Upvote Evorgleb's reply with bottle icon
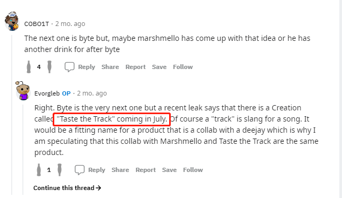The image size is (342, 198). (x=39, y=170)
